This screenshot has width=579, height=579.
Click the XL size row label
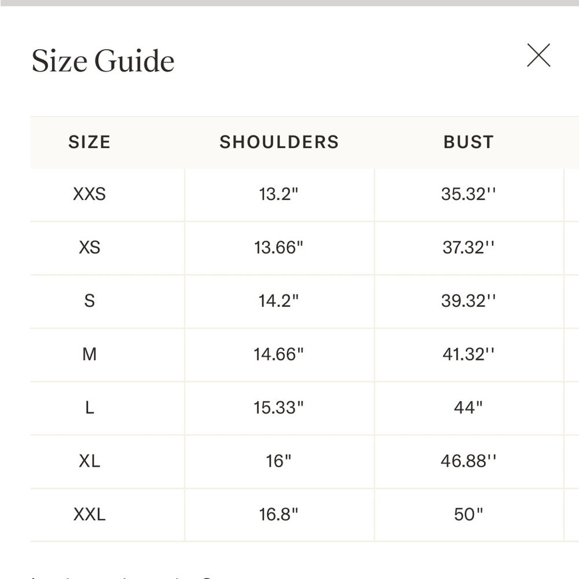(89, 461)
